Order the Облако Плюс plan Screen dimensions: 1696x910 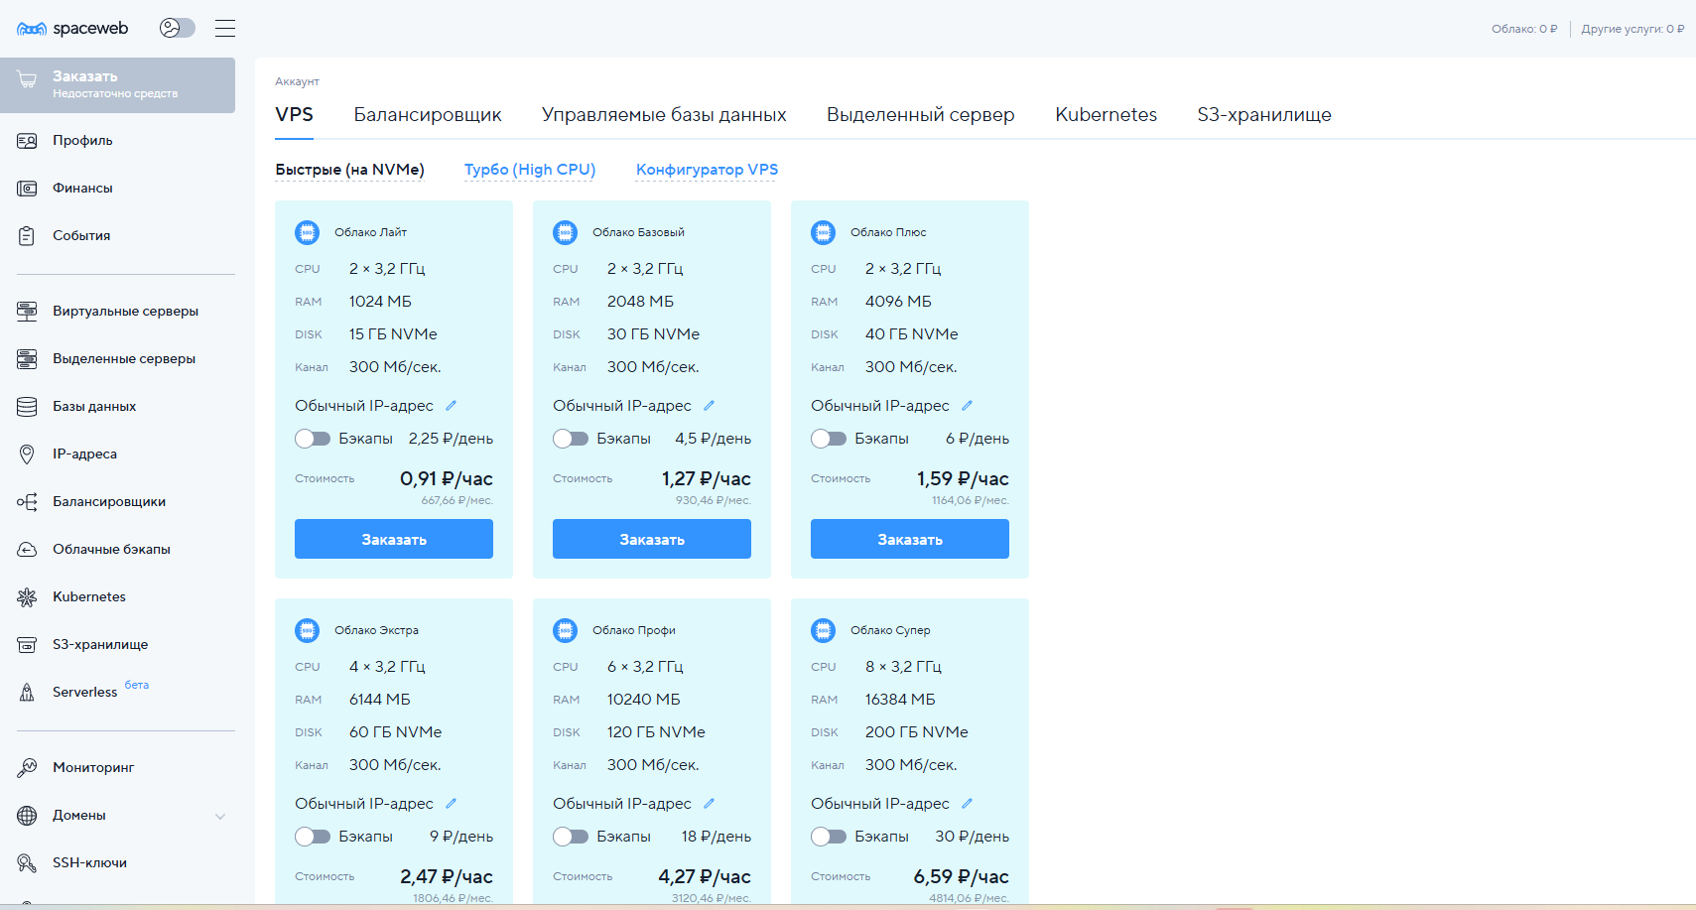point(910,539)
